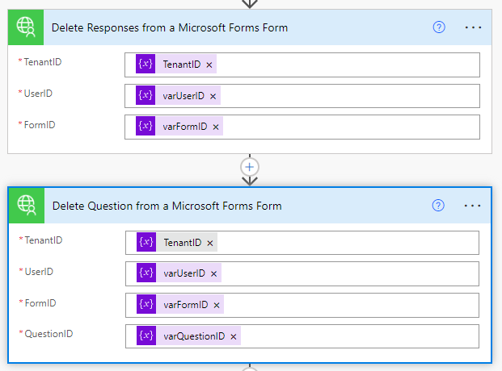Click UserID label in Delete Responses action

[38, 94]
